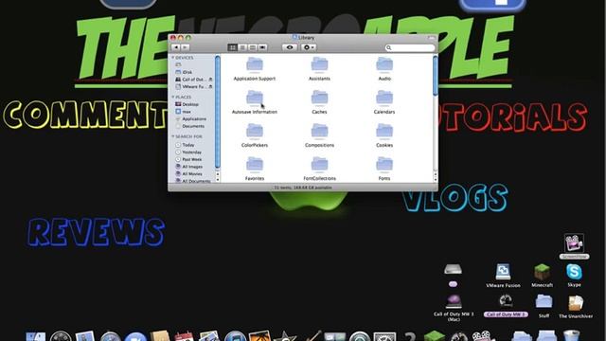
Task: Switch Finder to column view
Action: point(253,47)
